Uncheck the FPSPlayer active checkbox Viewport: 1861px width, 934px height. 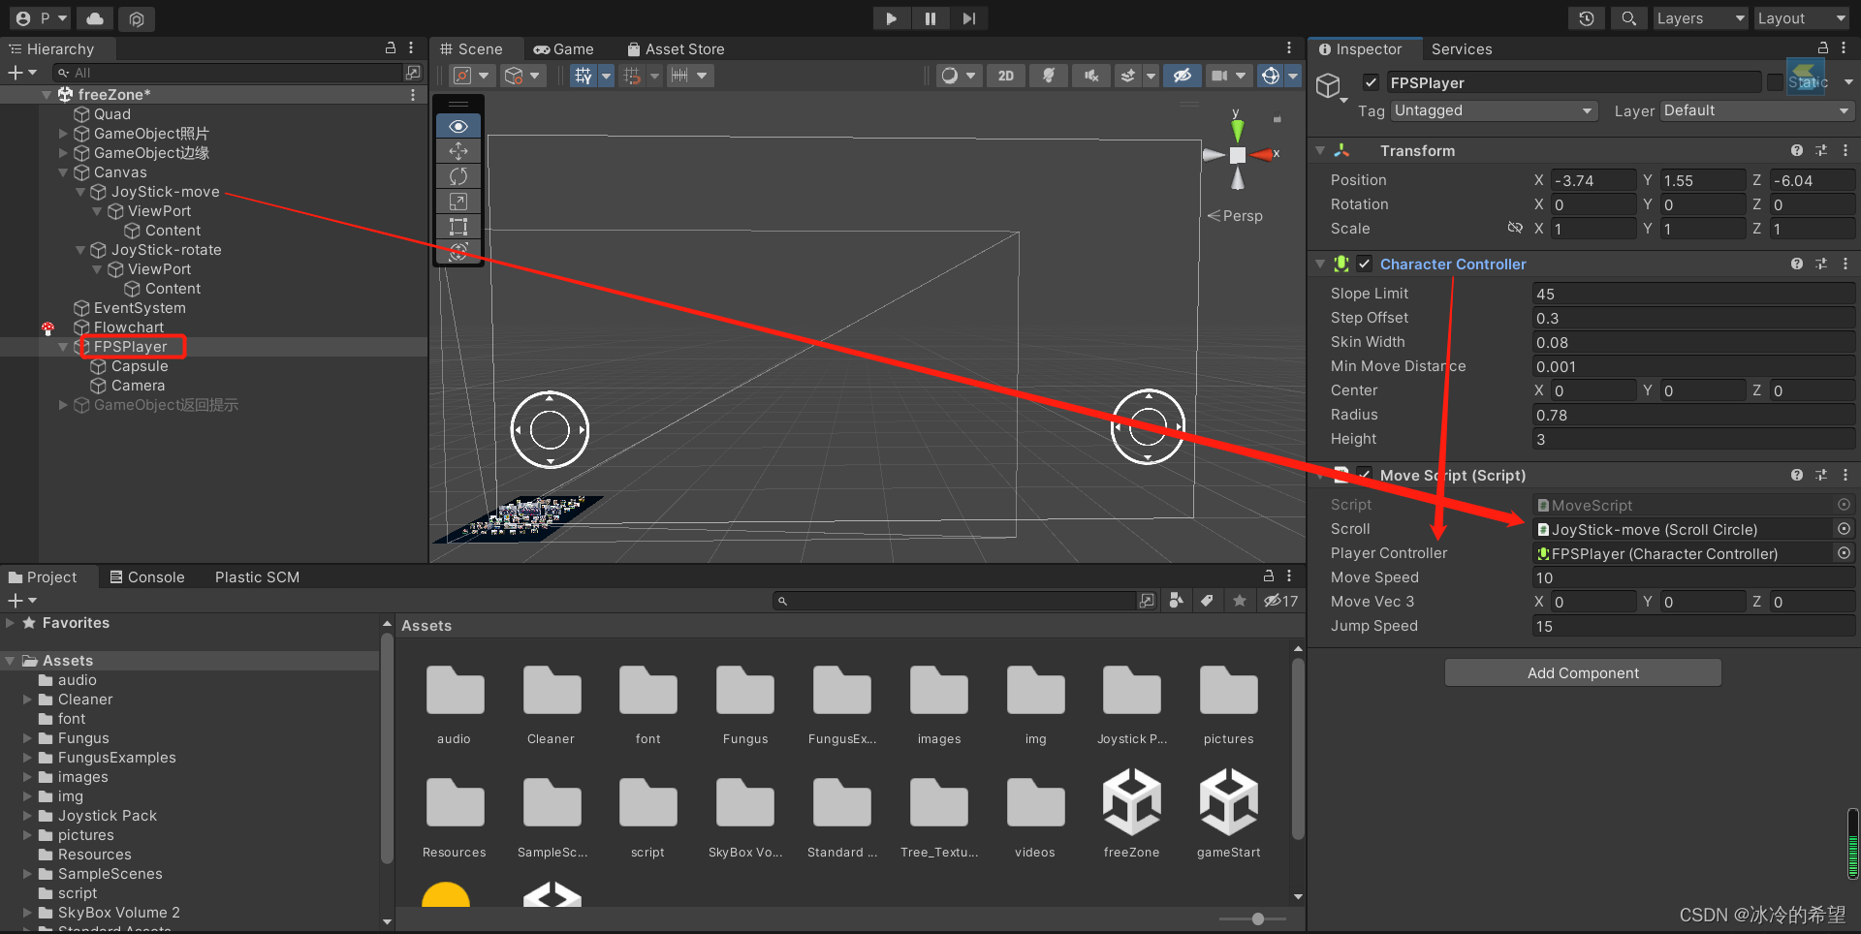[x=1371, y=82]
